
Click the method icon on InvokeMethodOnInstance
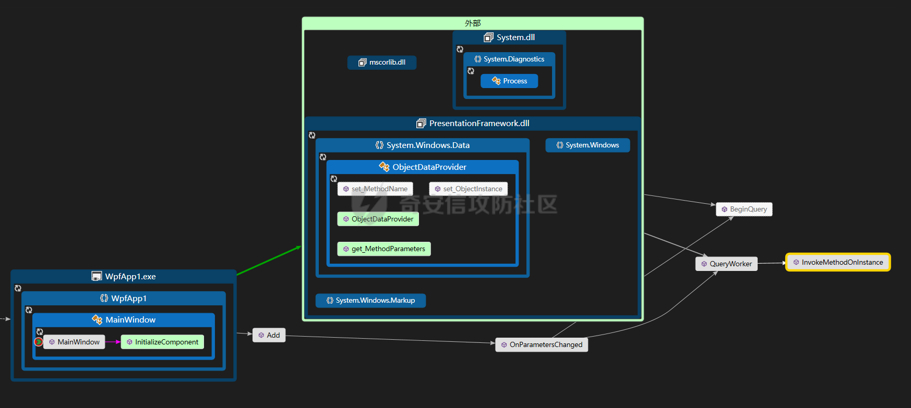click(796, 262)
